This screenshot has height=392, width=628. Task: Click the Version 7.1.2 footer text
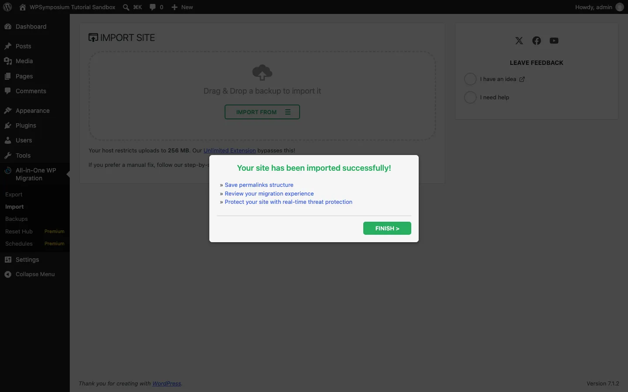(x=603, y=384)
